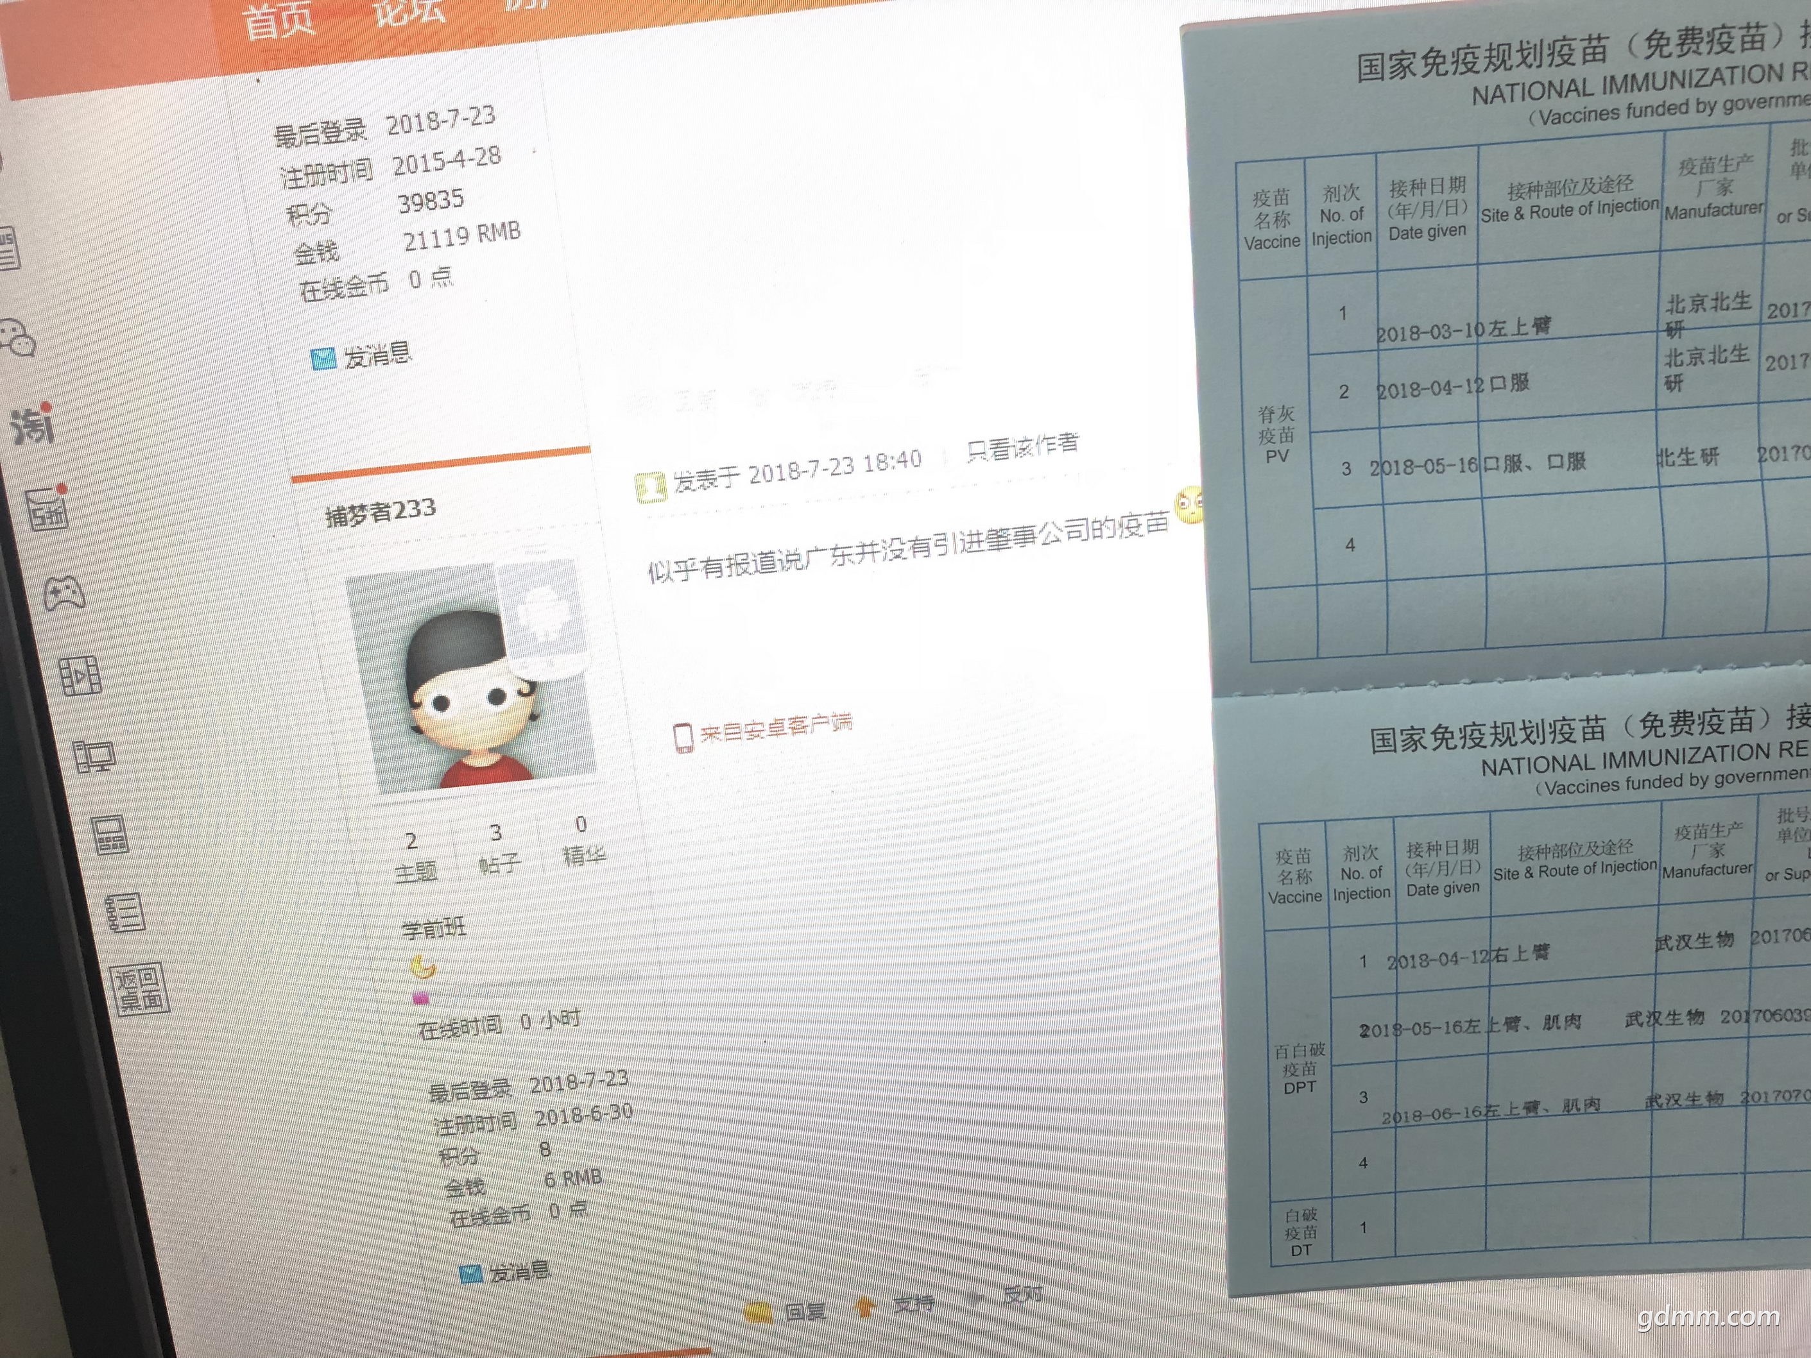
Task: Click 2018-04-12 口服 row in PV table
Action: 1452,387
